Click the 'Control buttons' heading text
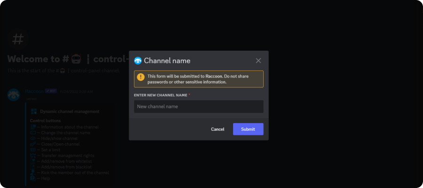This screenshot has width=423, height=188. point(45,121)
